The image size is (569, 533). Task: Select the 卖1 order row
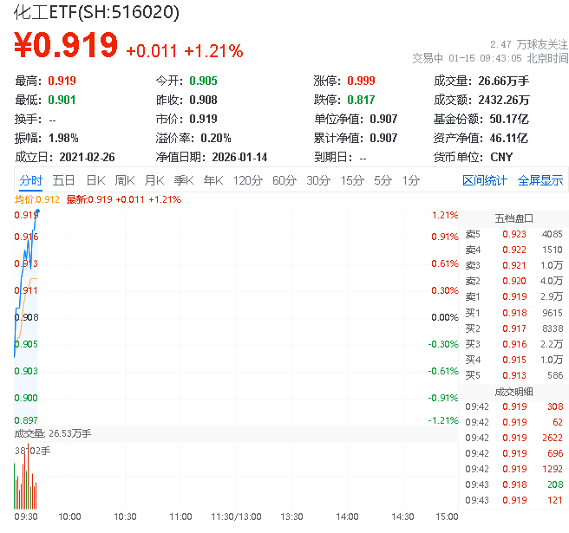[x=513, y=296]
